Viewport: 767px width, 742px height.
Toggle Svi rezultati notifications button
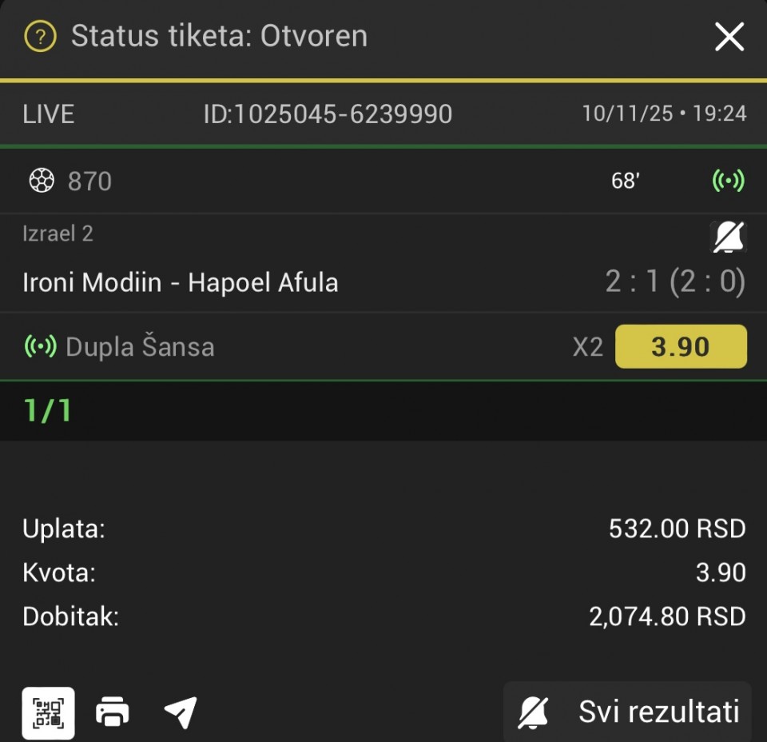pyautogui.click(x=628, y=712)
